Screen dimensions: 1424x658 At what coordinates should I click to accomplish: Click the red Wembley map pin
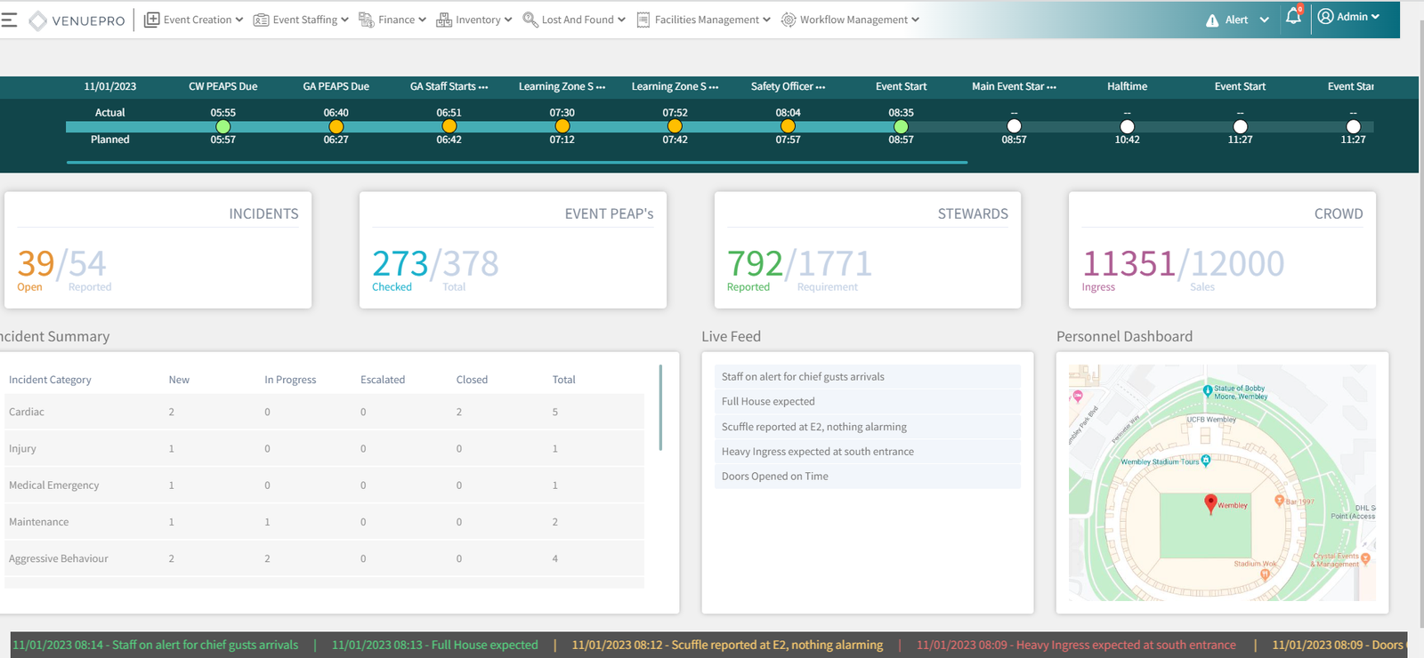click(1210, 503)
